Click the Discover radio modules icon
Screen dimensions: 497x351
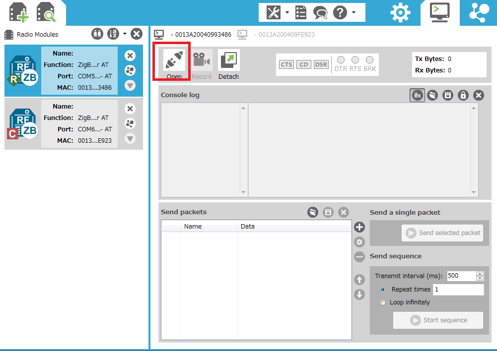coord(46,13)
